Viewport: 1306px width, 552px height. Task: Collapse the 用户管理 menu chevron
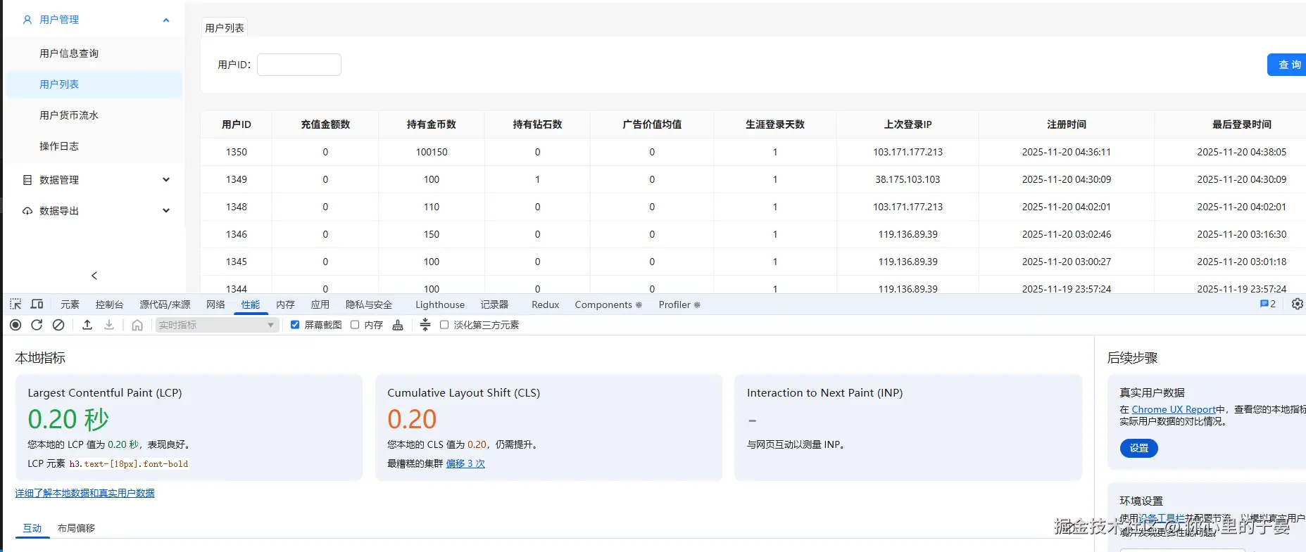(x=166, y=20)
